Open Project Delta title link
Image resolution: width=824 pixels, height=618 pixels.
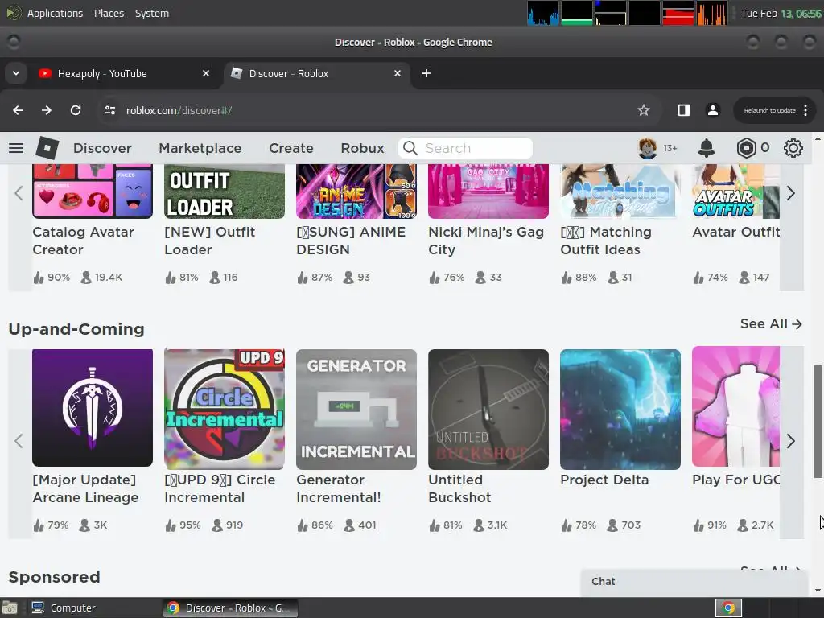click(604, 480)
